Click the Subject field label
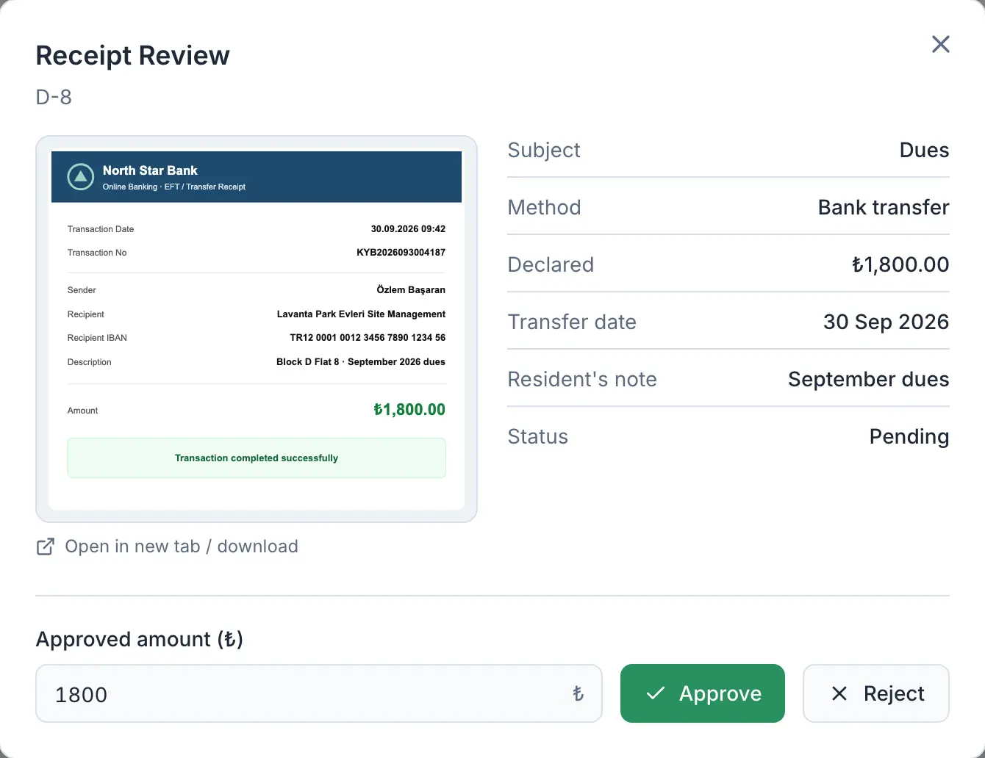Viewport: 985px width, 758px height. point(544,150)
